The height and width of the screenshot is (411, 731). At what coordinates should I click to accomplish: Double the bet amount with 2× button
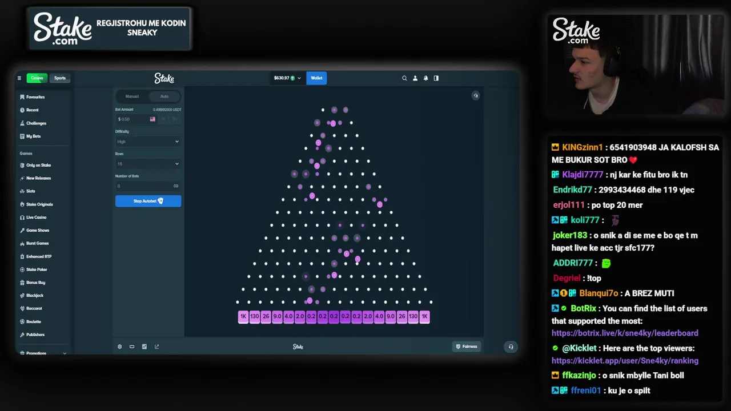pyautogui.click(x=175, y=119)
